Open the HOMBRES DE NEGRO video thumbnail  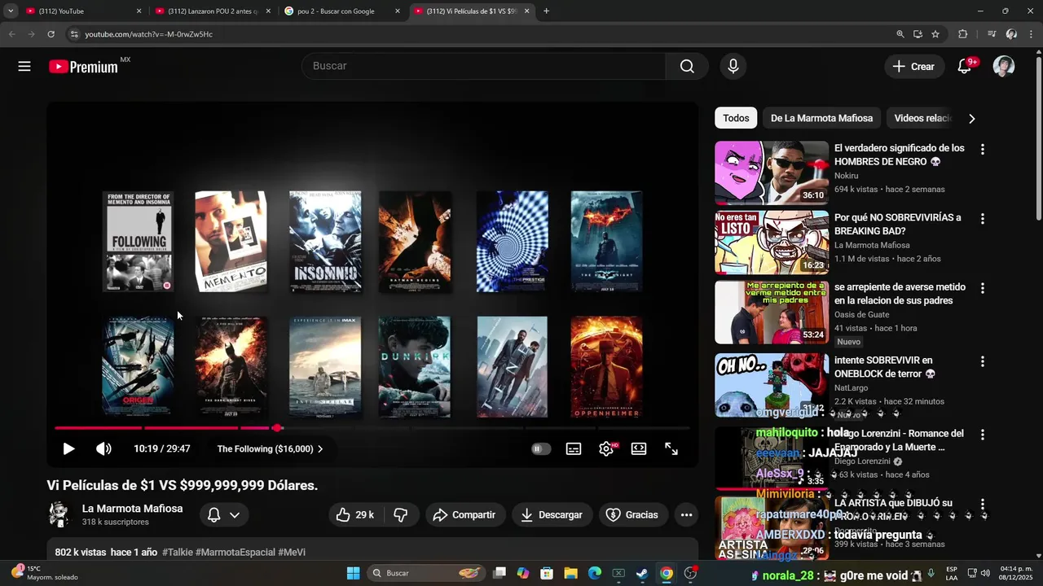click(x=772, y=173)
